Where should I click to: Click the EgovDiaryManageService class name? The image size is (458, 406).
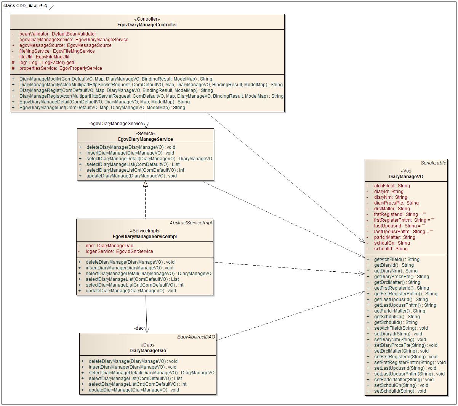pyautogui.click(x=145, y=139)
